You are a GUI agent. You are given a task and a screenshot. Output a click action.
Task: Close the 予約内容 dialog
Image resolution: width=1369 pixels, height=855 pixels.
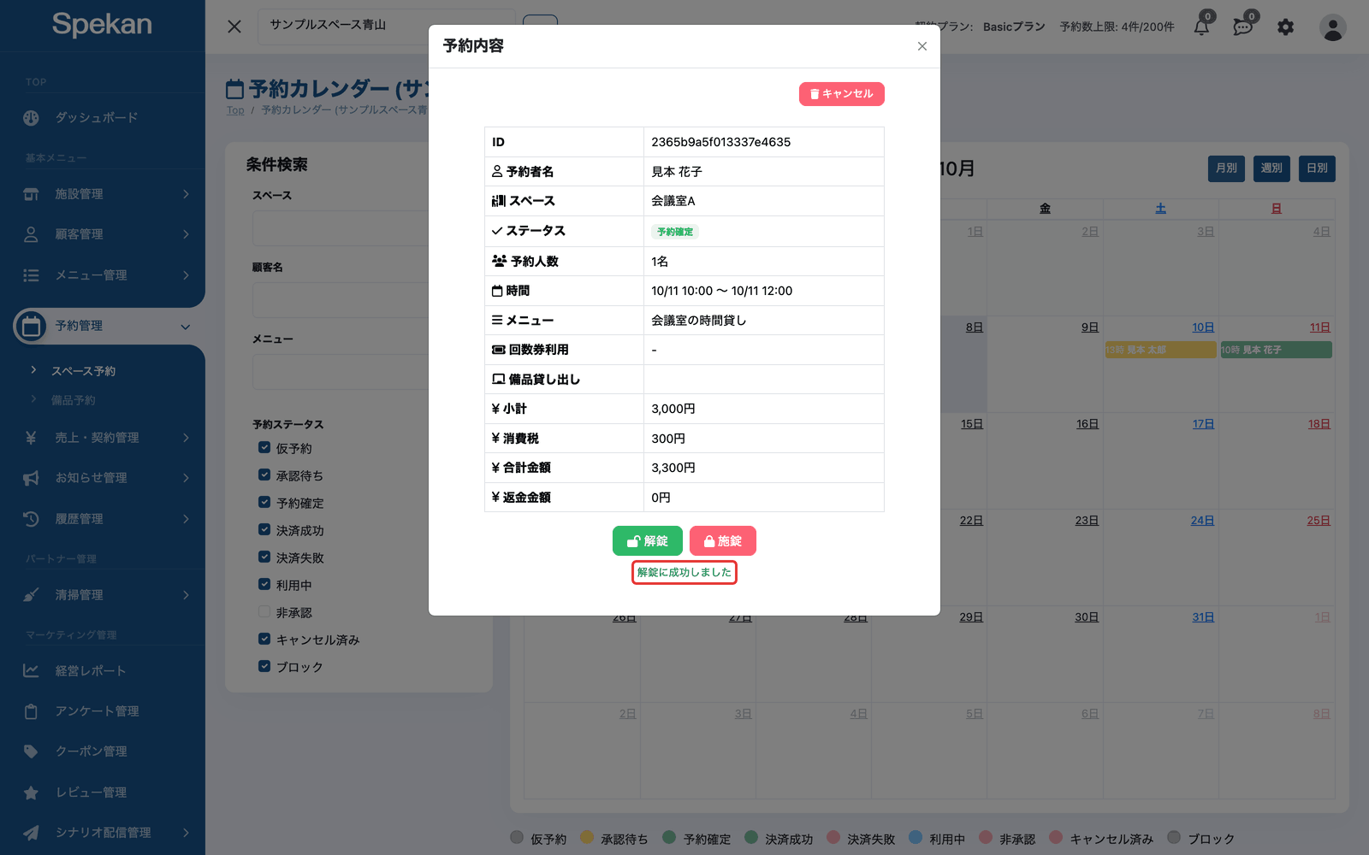922,46
